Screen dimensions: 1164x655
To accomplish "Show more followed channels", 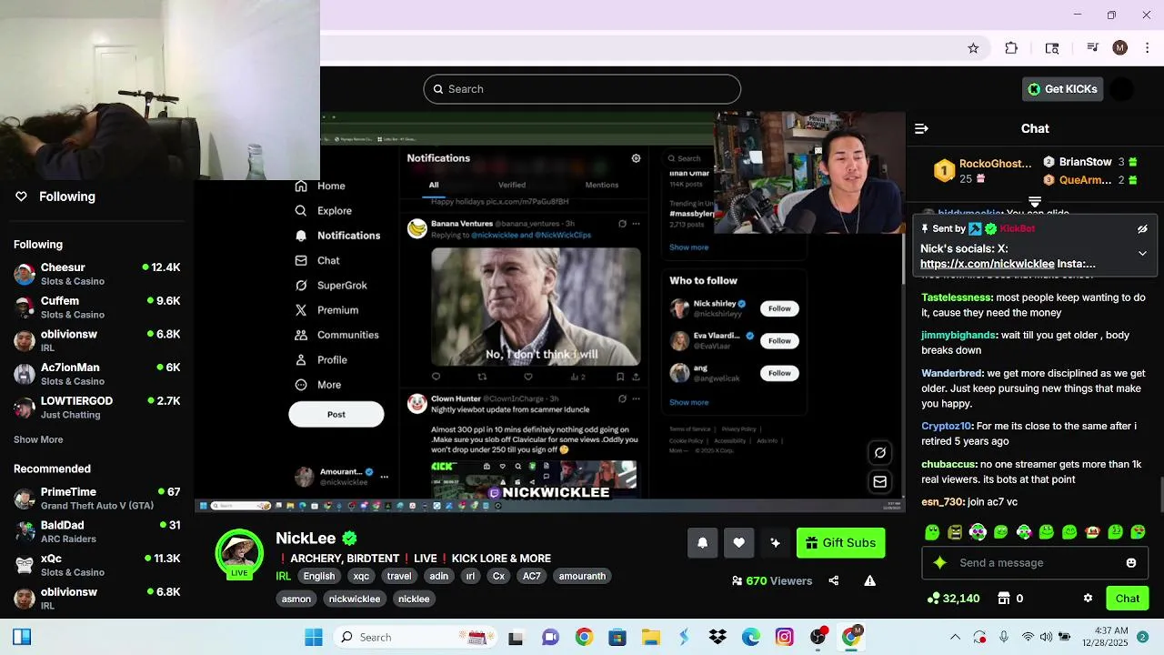I will (x=38, y=439).
